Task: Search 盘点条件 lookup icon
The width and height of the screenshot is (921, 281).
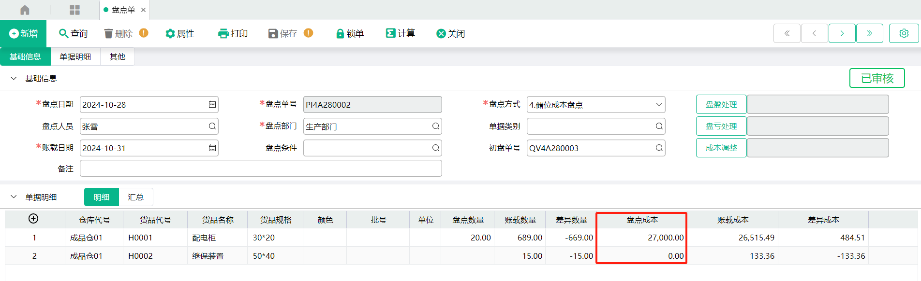Action: (435, 148)
